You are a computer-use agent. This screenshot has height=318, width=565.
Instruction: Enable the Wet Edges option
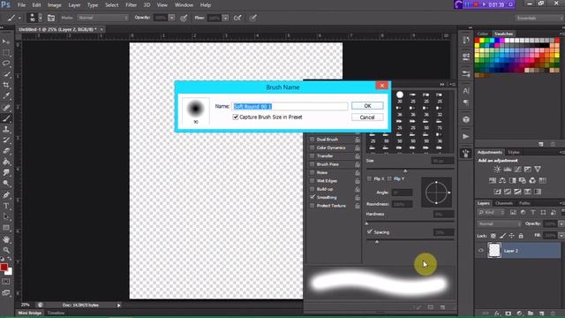point(313,180)
